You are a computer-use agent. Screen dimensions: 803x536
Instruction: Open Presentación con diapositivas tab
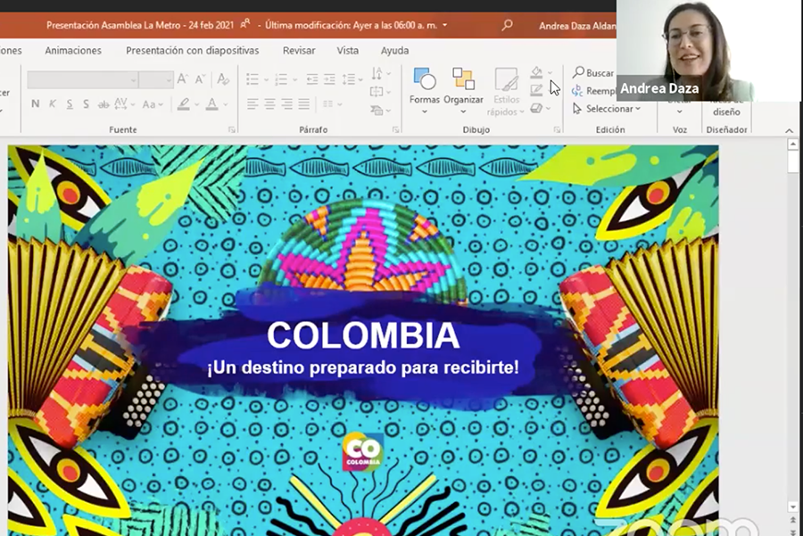pos(193,51)
